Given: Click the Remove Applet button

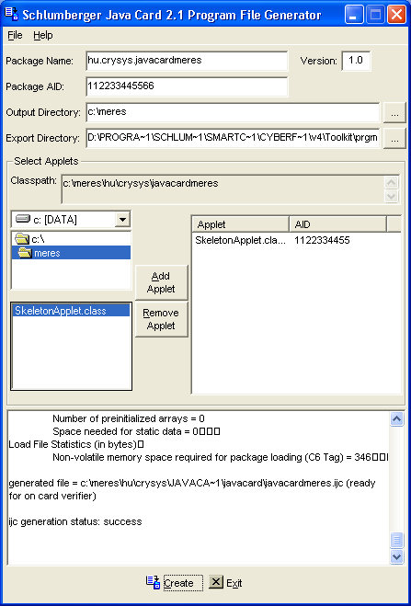Looking at the screenshot, I should click(x=161, y=319).
